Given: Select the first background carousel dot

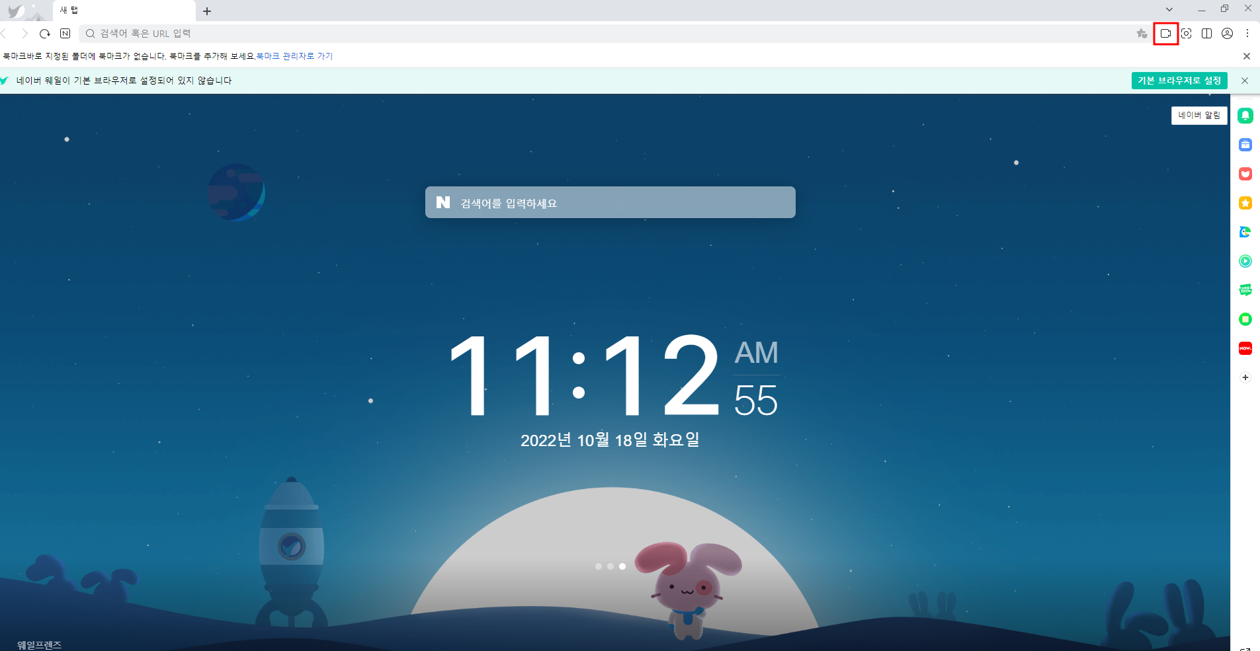Looking at the screenshot, I should [x=599, y=566].
